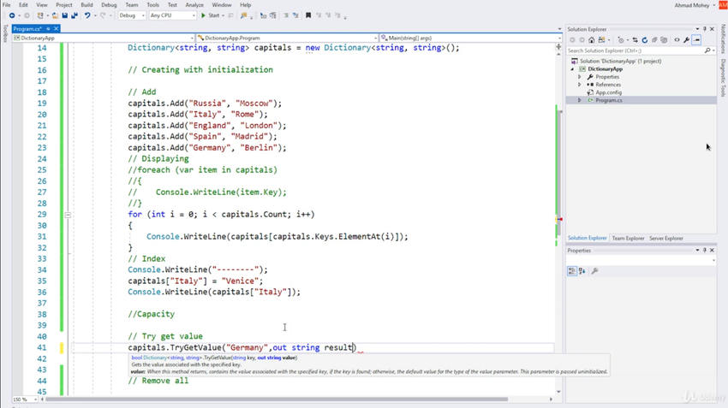This screenshot has height=408, width=728.
Task: Expand Properties node in Solution Explorer
Action: pyautogui.click(x=580, y=77)
